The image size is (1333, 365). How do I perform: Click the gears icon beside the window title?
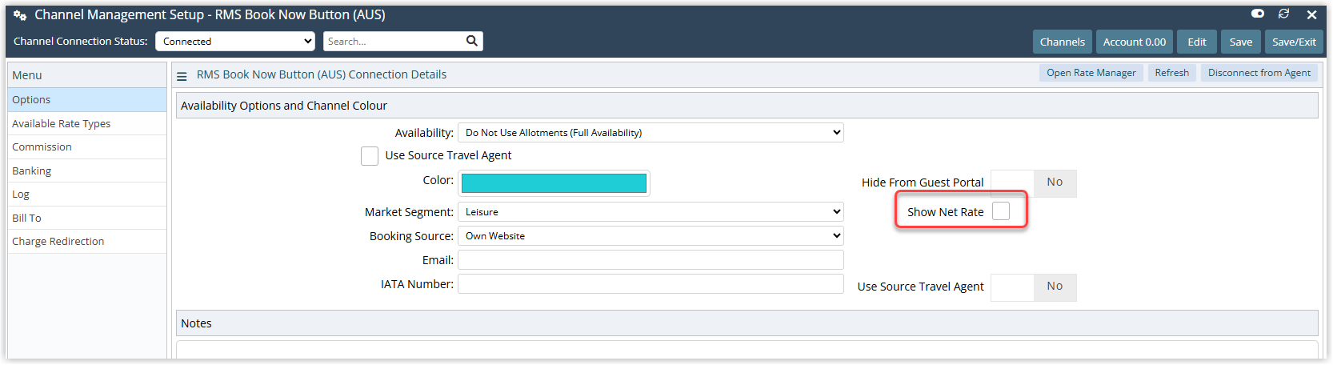20,15
